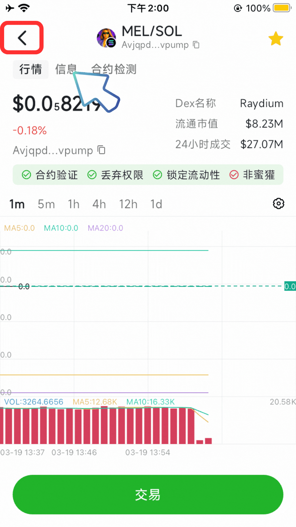Viewport: 296px width, 527px height.
Task: Select the 1m chart interval
Action: (17, 204)
